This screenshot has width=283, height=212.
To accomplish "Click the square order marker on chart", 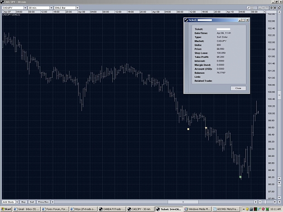I will point(188,129).
